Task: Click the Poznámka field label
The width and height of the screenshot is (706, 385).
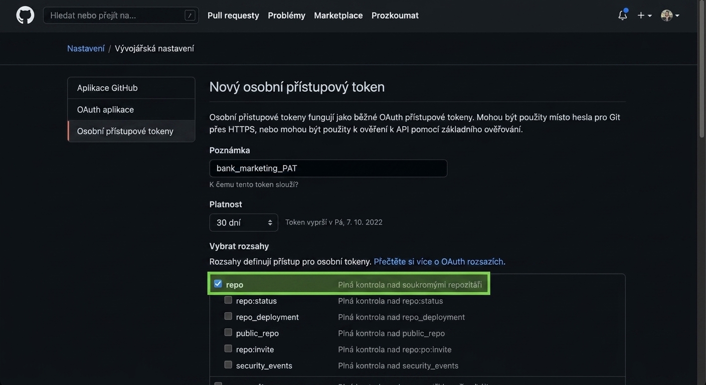Action: 230,150
